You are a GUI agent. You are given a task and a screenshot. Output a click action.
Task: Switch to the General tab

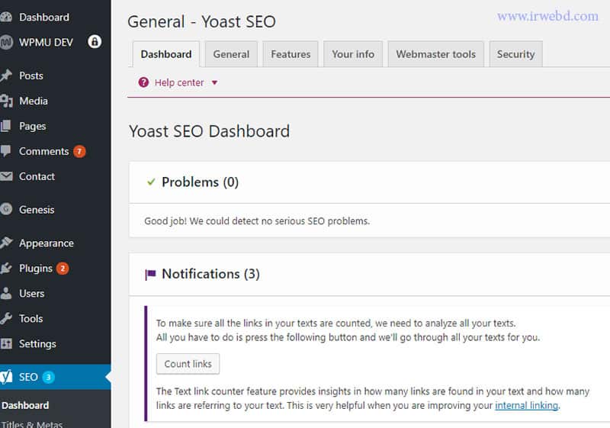(x=231, y=54)
